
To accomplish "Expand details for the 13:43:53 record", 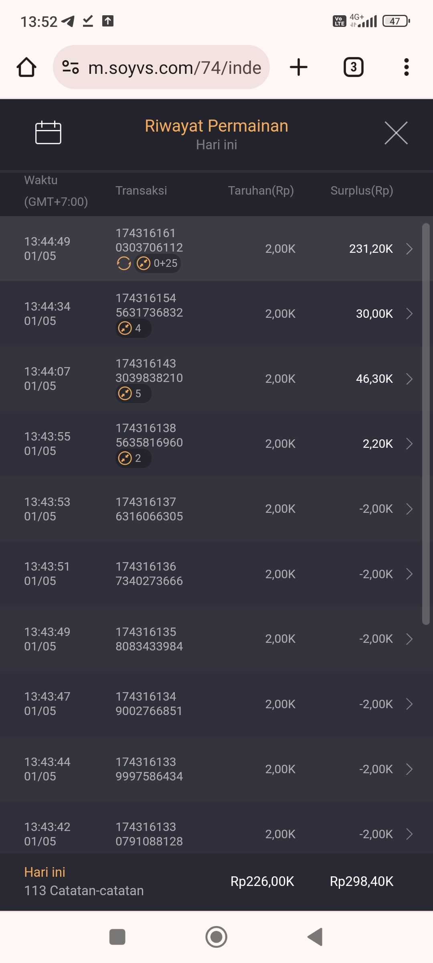I will tap(409, 509).
